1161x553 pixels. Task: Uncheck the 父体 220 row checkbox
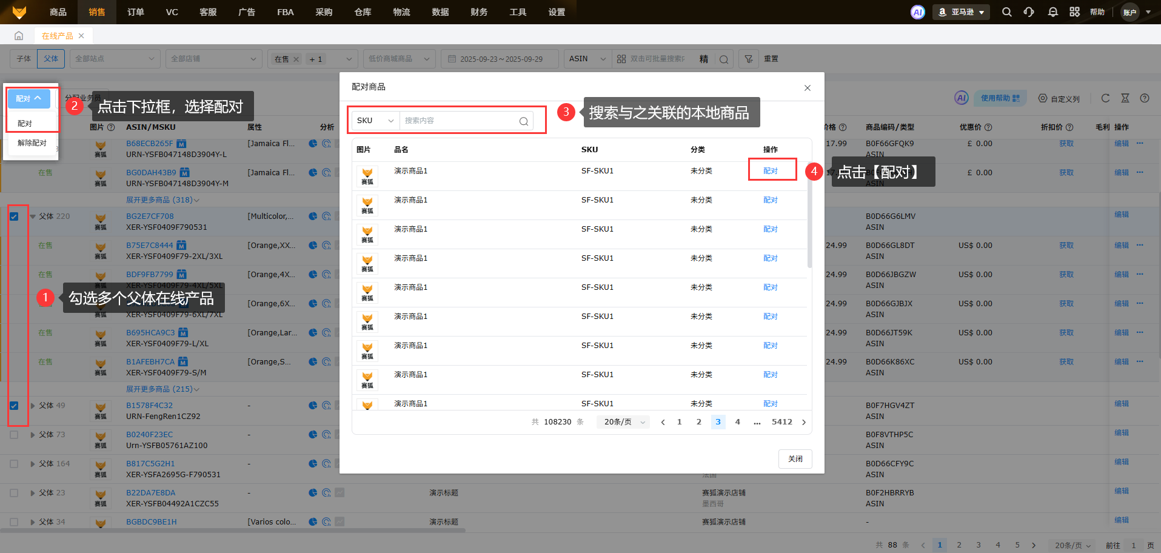(x=14, y=216)
